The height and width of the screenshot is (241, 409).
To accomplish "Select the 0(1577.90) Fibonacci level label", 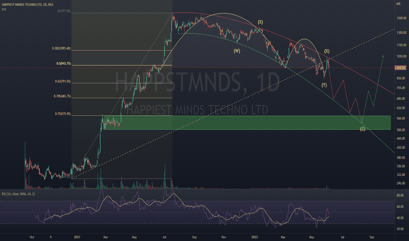I will point(64,11).
